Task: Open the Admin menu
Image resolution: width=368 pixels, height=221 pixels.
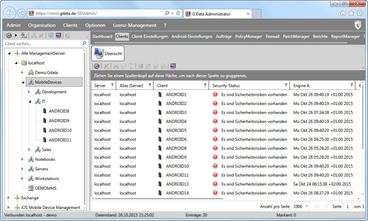Action: [x=13, y=25]
